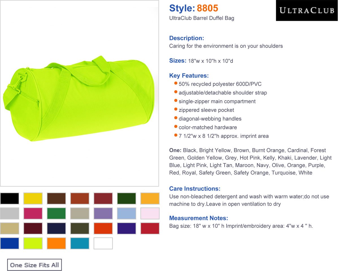
Task: Choose the olive color swatch
Action: click(80, 228)
